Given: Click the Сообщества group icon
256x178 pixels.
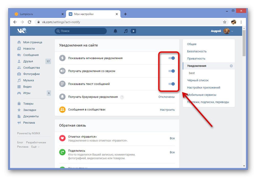Looking at the screenshot, I should coord(19,68).
